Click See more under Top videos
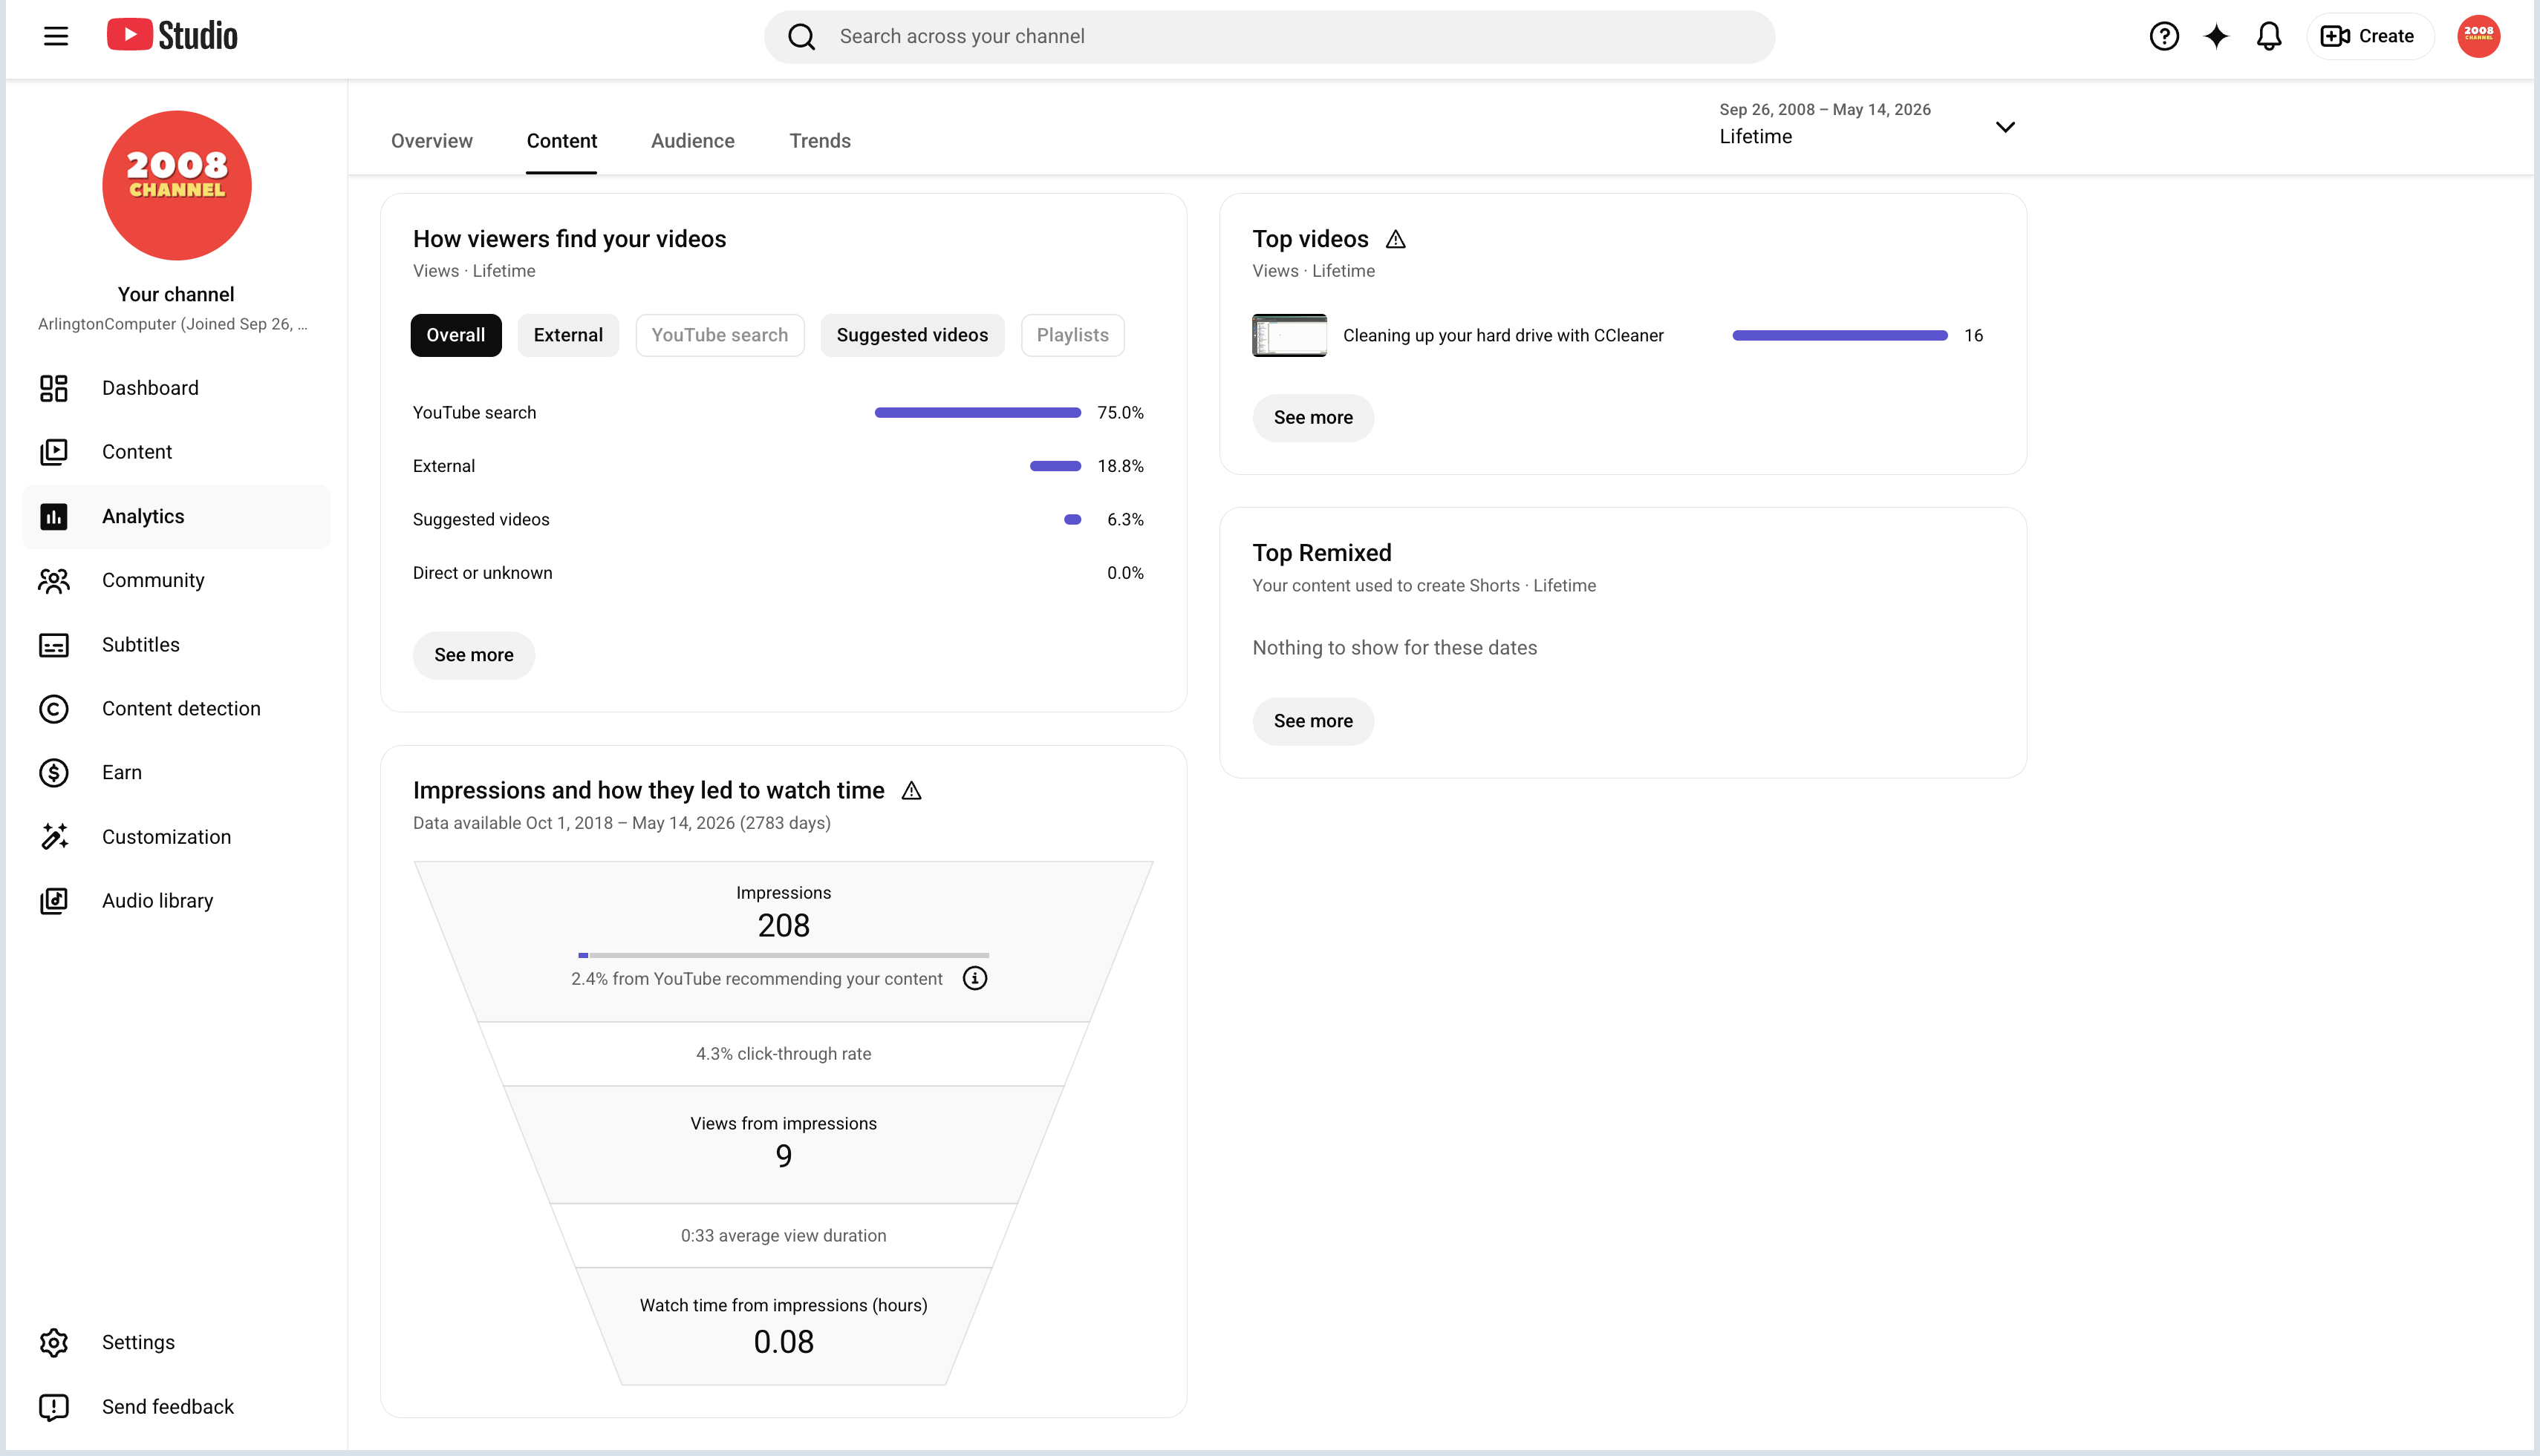Image resolution: width=2540 pixels, height=1456 pixels. pos(1313,418)
